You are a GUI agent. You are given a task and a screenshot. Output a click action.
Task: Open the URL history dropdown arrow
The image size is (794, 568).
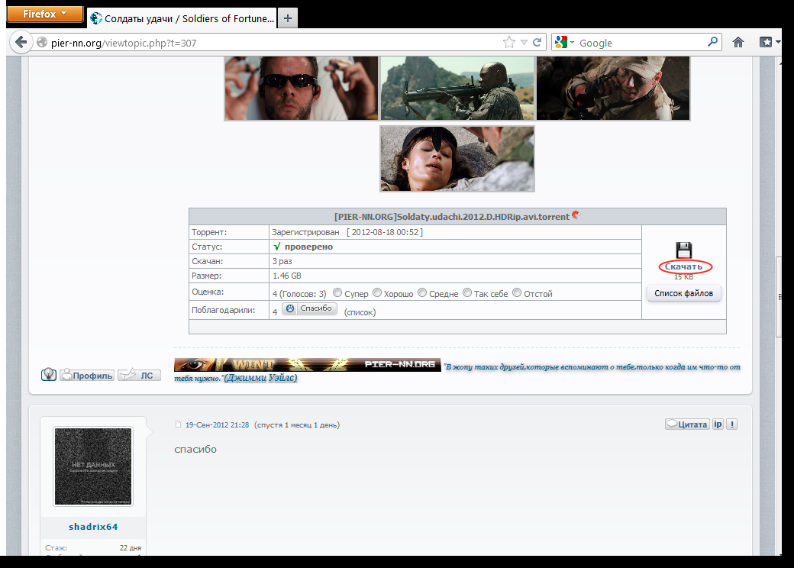[524, 43]
